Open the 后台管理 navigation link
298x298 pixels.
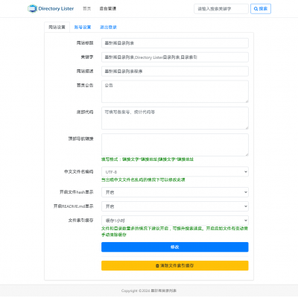[108, 9]
